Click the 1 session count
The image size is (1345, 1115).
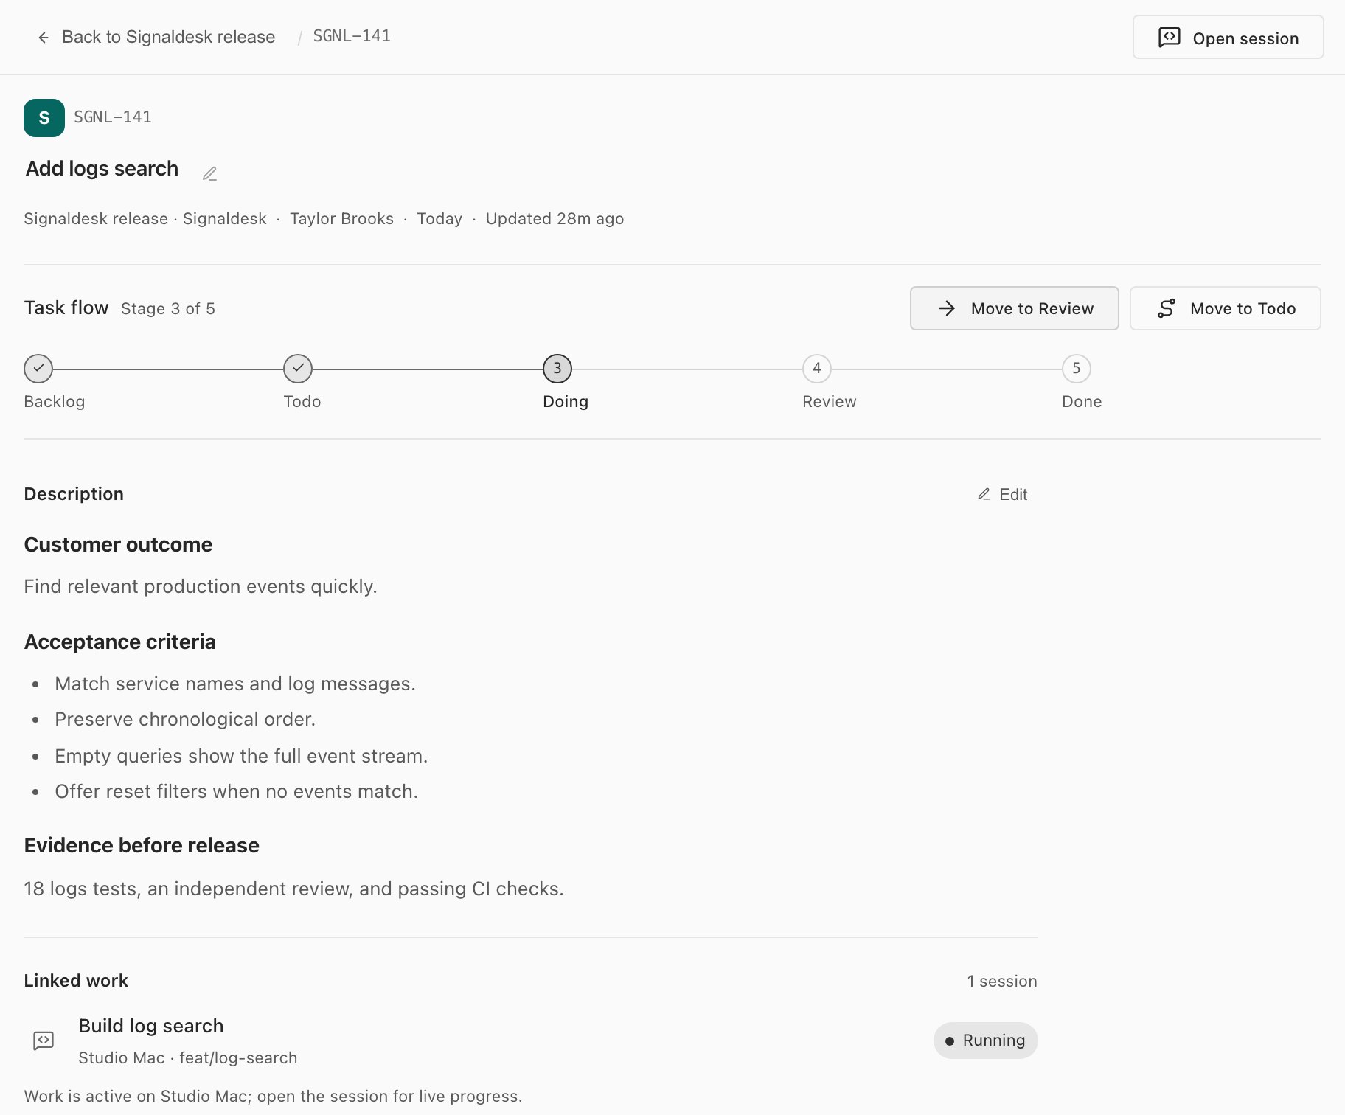[1002, 982]
